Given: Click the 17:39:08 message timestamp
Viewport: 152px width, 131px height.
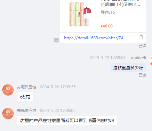Looking at the screenshot, I should (108, 58).
